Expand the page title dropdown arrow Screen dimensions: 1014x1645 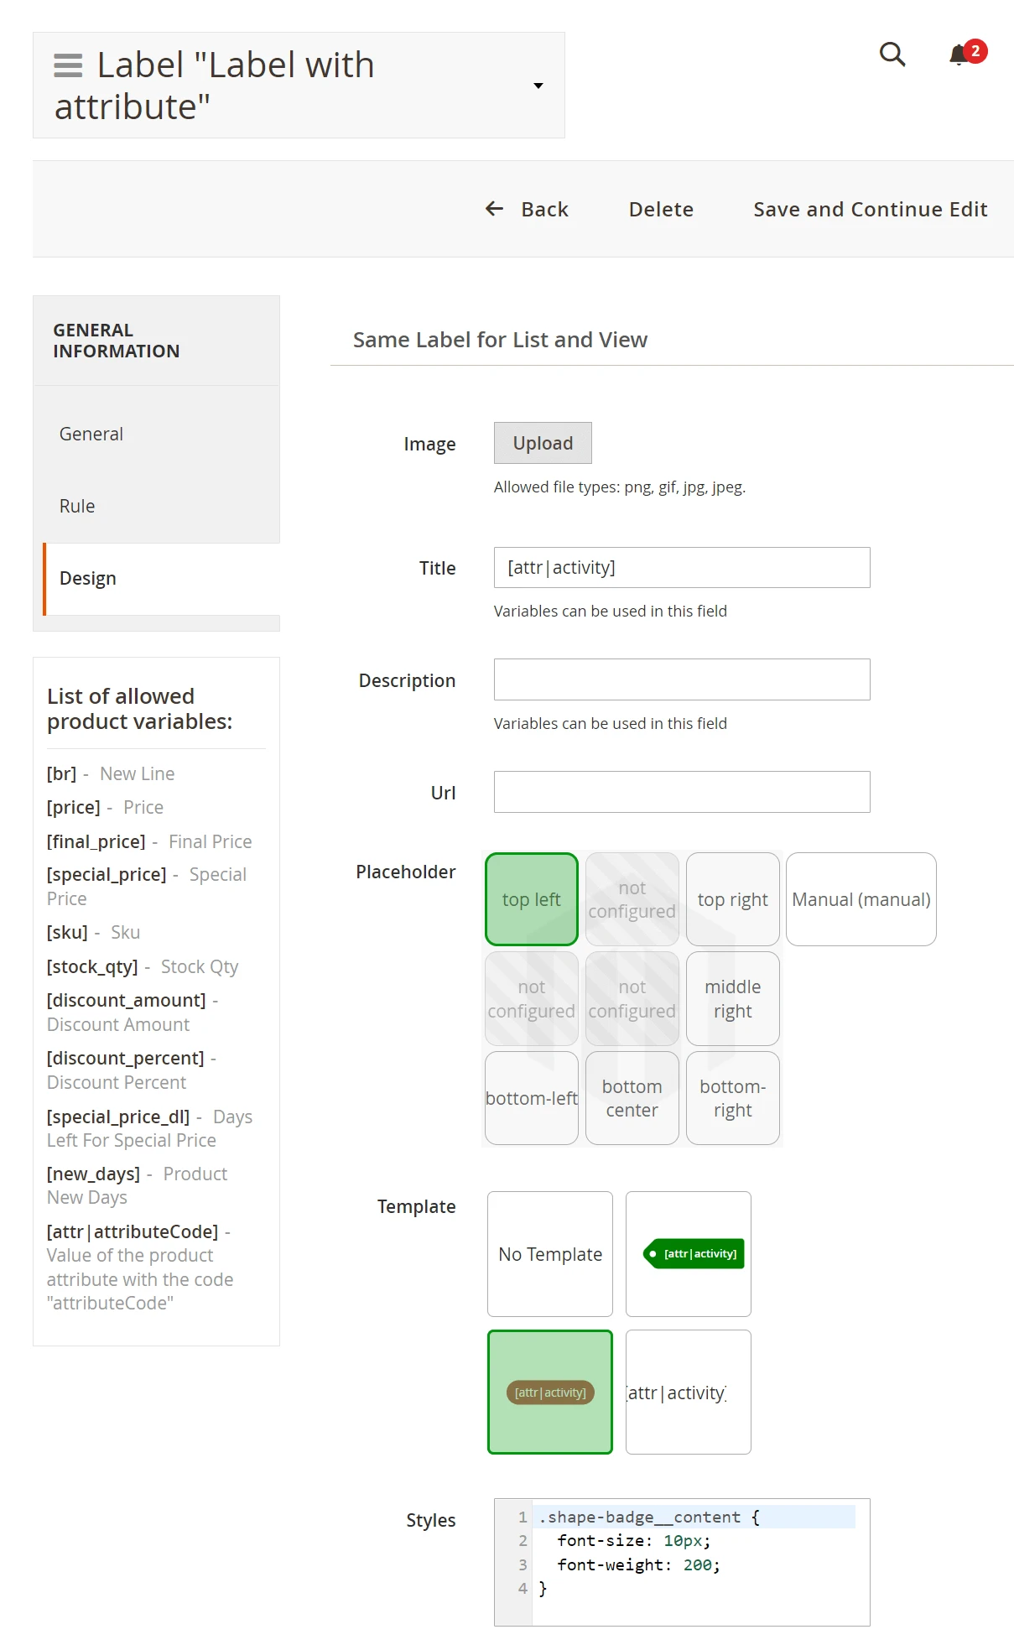point(538,86)
